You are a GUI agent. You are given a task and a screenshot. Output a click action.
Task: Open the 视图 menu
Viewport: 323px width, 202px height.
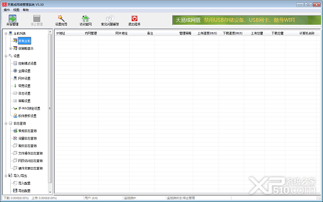point(16,10)
